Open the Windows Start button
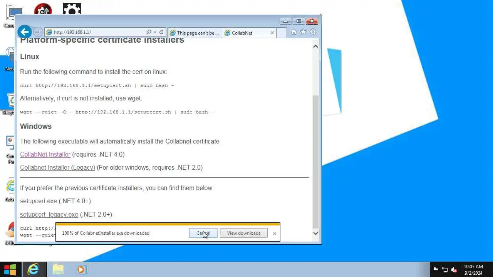Image resolution: width=493 pixels, height=277 pixels. pyautogui.click(x=10, y=269)
